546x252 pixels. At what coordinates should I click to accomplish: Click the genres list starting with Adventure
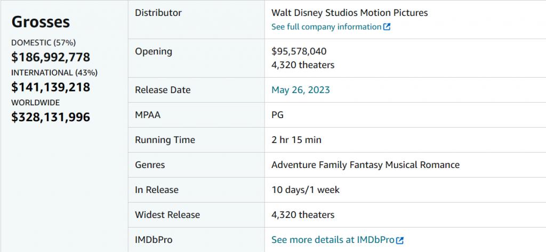pyautogui.click(x=365, y=165)
